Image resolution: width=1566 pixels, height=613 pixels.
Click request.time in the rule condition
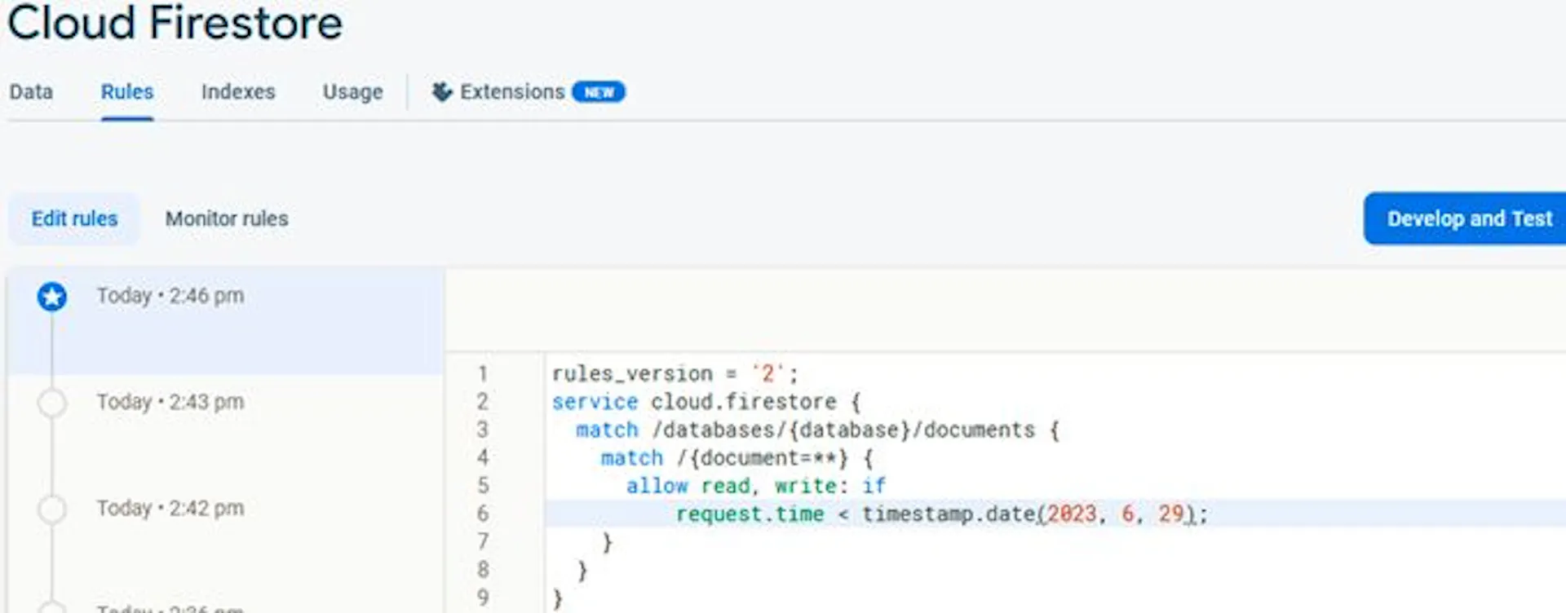tap(750, 514)
